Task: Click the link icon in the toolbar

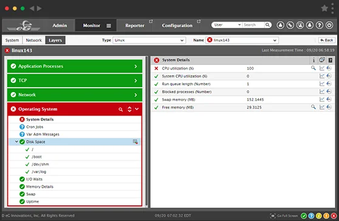Action: tap(290, 25)
